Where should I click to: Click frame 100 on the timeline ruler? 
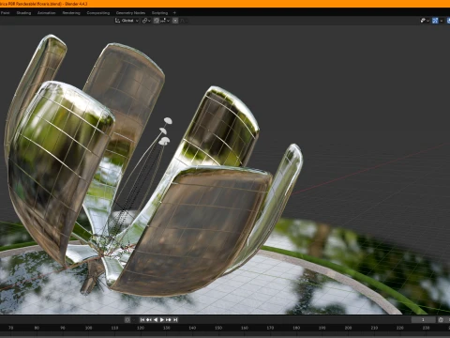[x=88, y=328]
